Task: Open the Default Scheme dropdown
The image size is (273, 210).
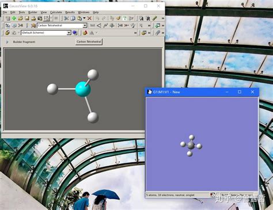Action: pyautogui.click(x=69, y=33)
